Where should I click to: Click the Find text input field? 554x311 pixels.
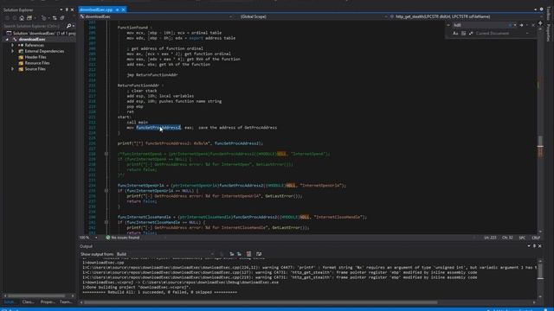pyautogui.click(x=480, y=25)
